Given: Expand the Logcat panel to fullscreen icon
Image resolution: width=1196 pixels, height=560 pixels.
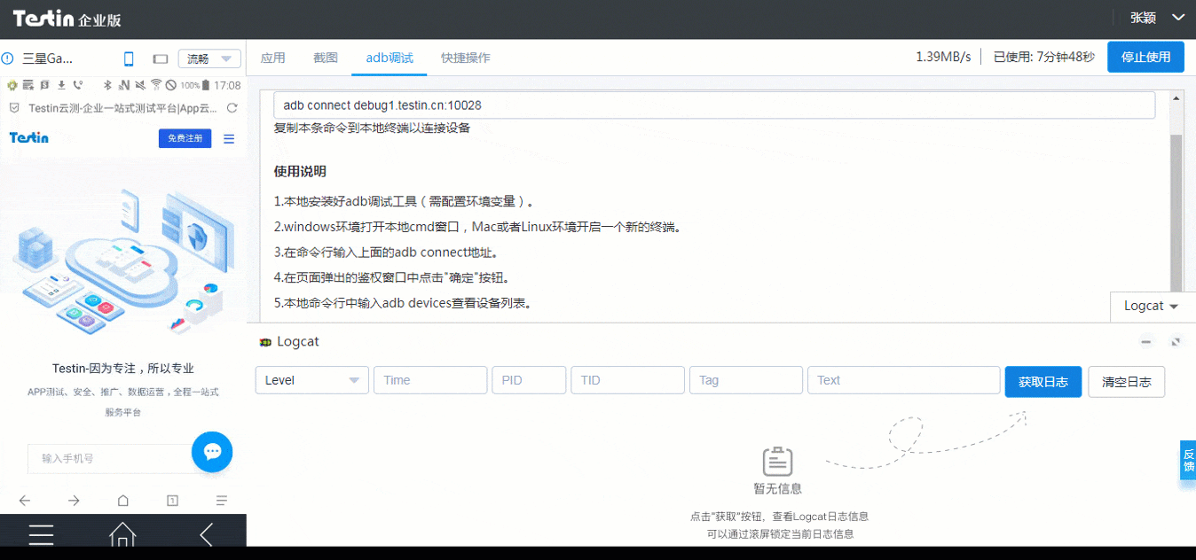Looking at the screenshot, I should (x=1176, y=342).
